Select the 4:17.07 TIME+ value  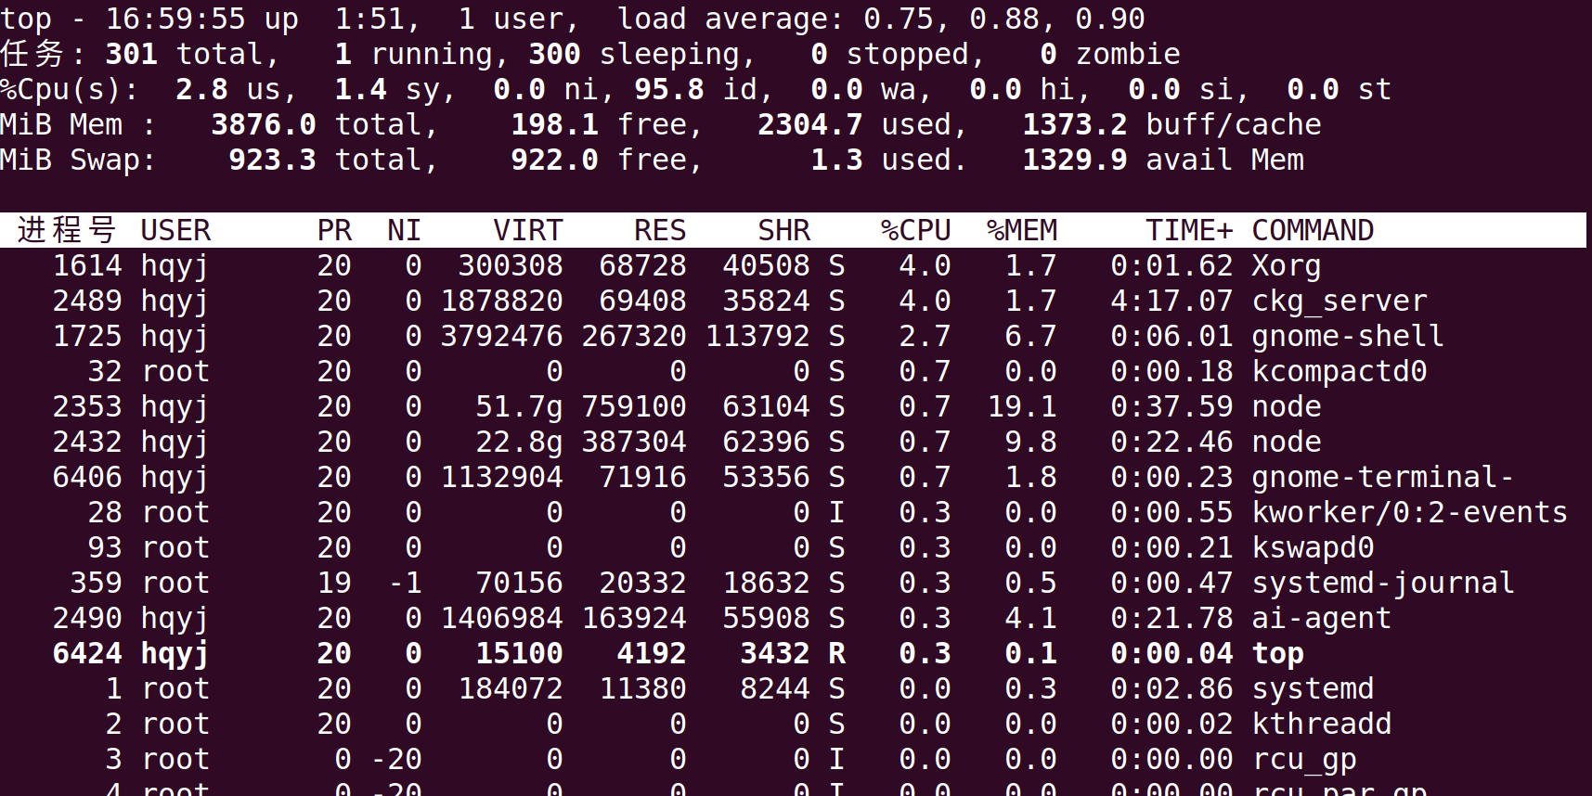click(x=1171, y=301)
